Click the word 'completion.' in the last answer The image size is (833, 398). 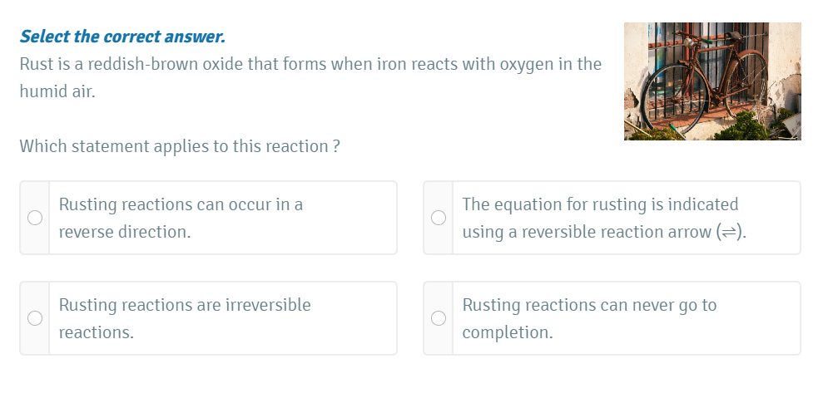pyautogui.click(x=507, y=333)
